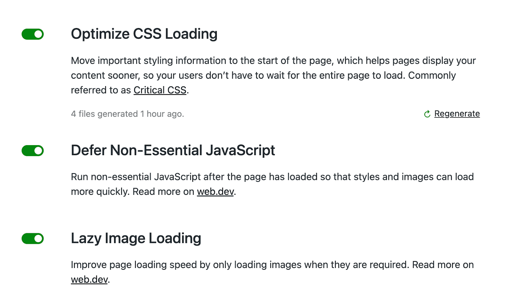
Task: Click the '4 files generated 1 hour ago' text
Action: [127, 114]
